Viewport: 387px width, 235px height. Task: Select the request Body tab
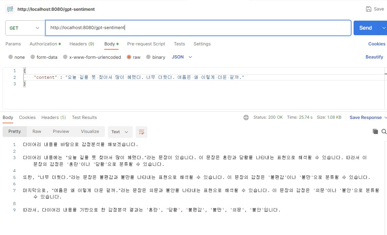click(111, 44)
